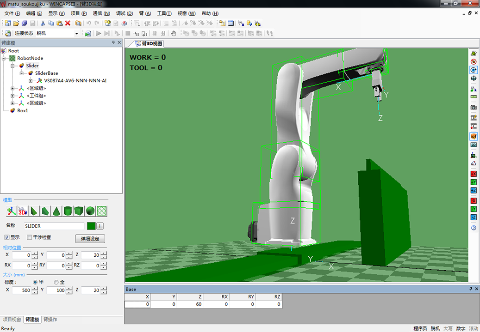
Task: Click the 详细设定 button
Action: coord(90,239)
